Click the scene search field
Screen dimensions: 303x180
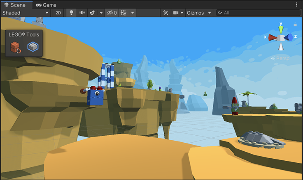[x=259, y=13]
